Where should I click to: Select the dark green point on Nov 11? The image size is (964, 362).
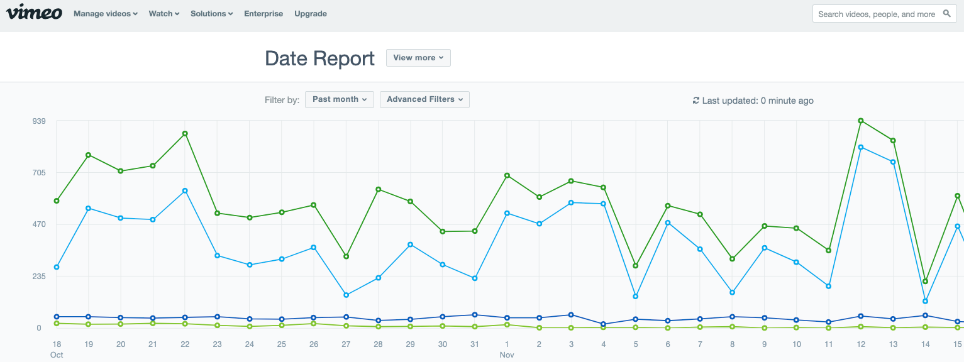829,250
